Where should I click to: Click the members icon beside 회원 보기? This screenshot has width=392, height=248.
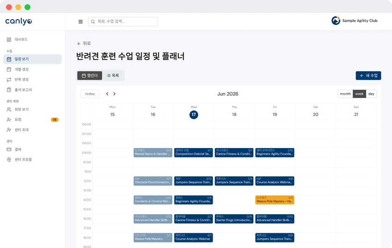click(x=9, y=109)
